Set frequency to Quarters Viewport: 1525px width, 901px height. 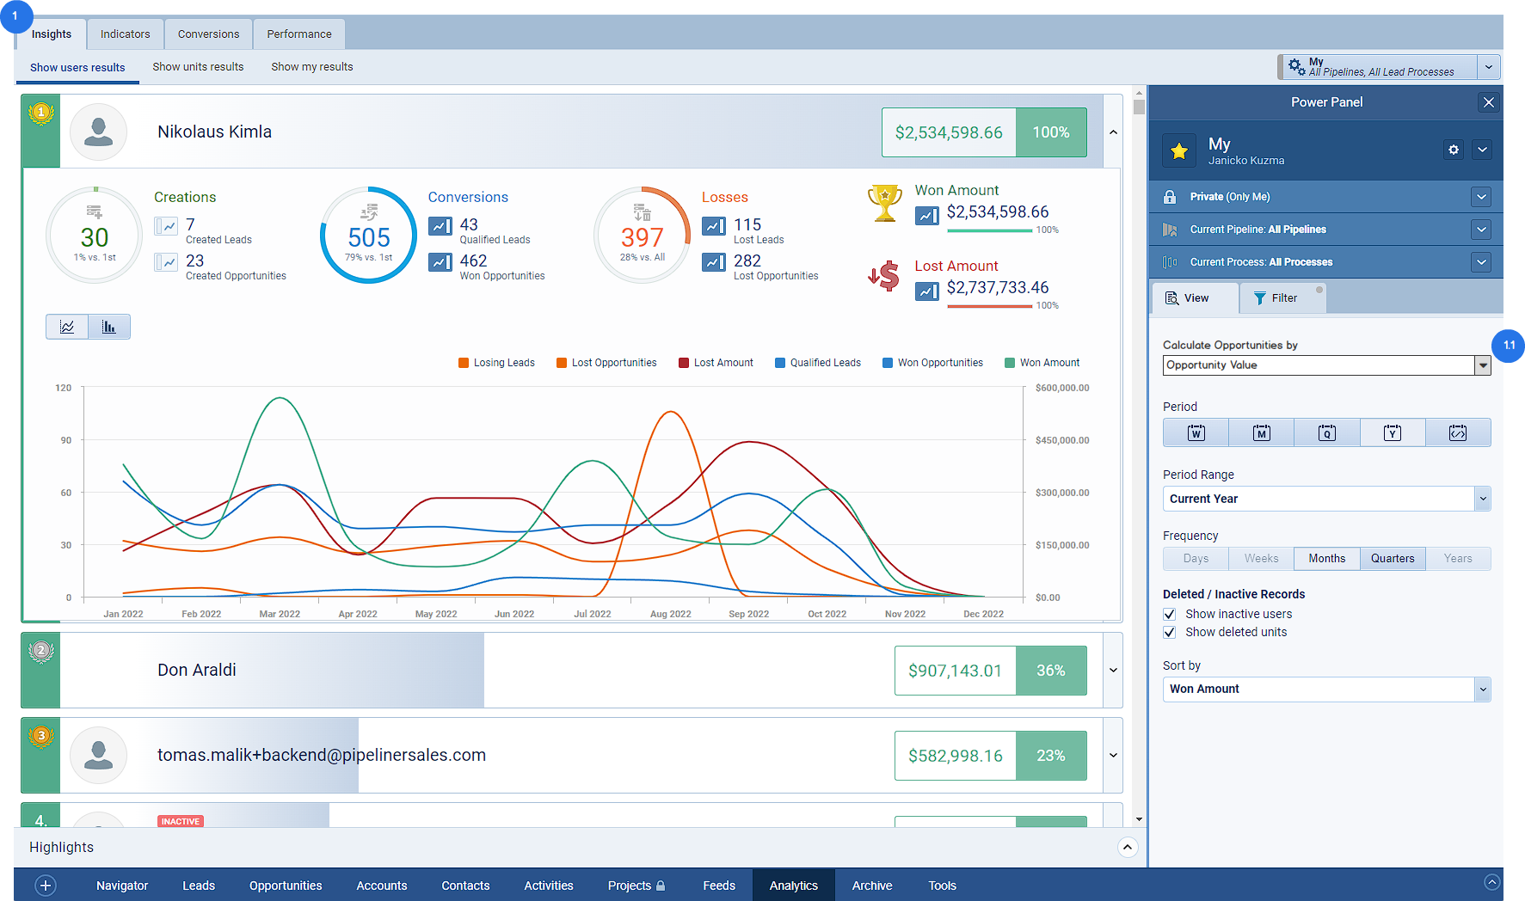[1392, 559]
